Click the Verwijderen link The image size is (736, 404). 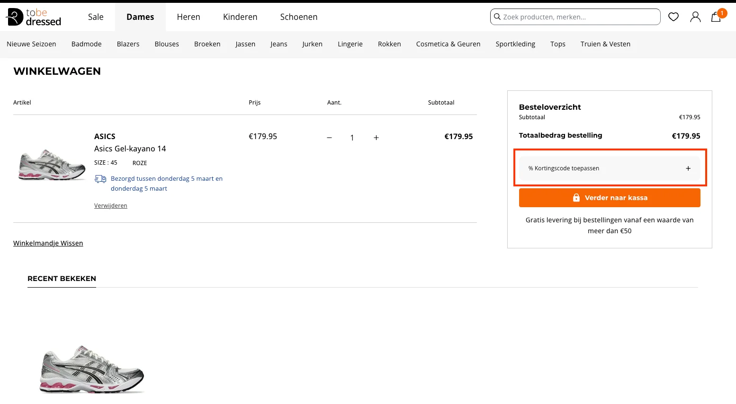point(110,206)
